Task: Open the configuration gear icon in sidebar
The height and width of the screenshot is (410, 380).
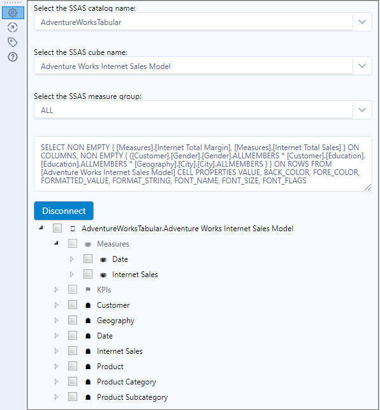Action: pyautogui.click(x=13, y=13)
